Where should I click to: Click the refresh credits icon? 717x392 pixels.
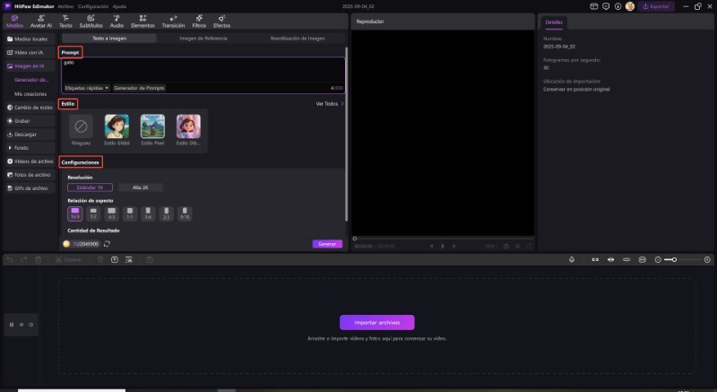[108, 243]
